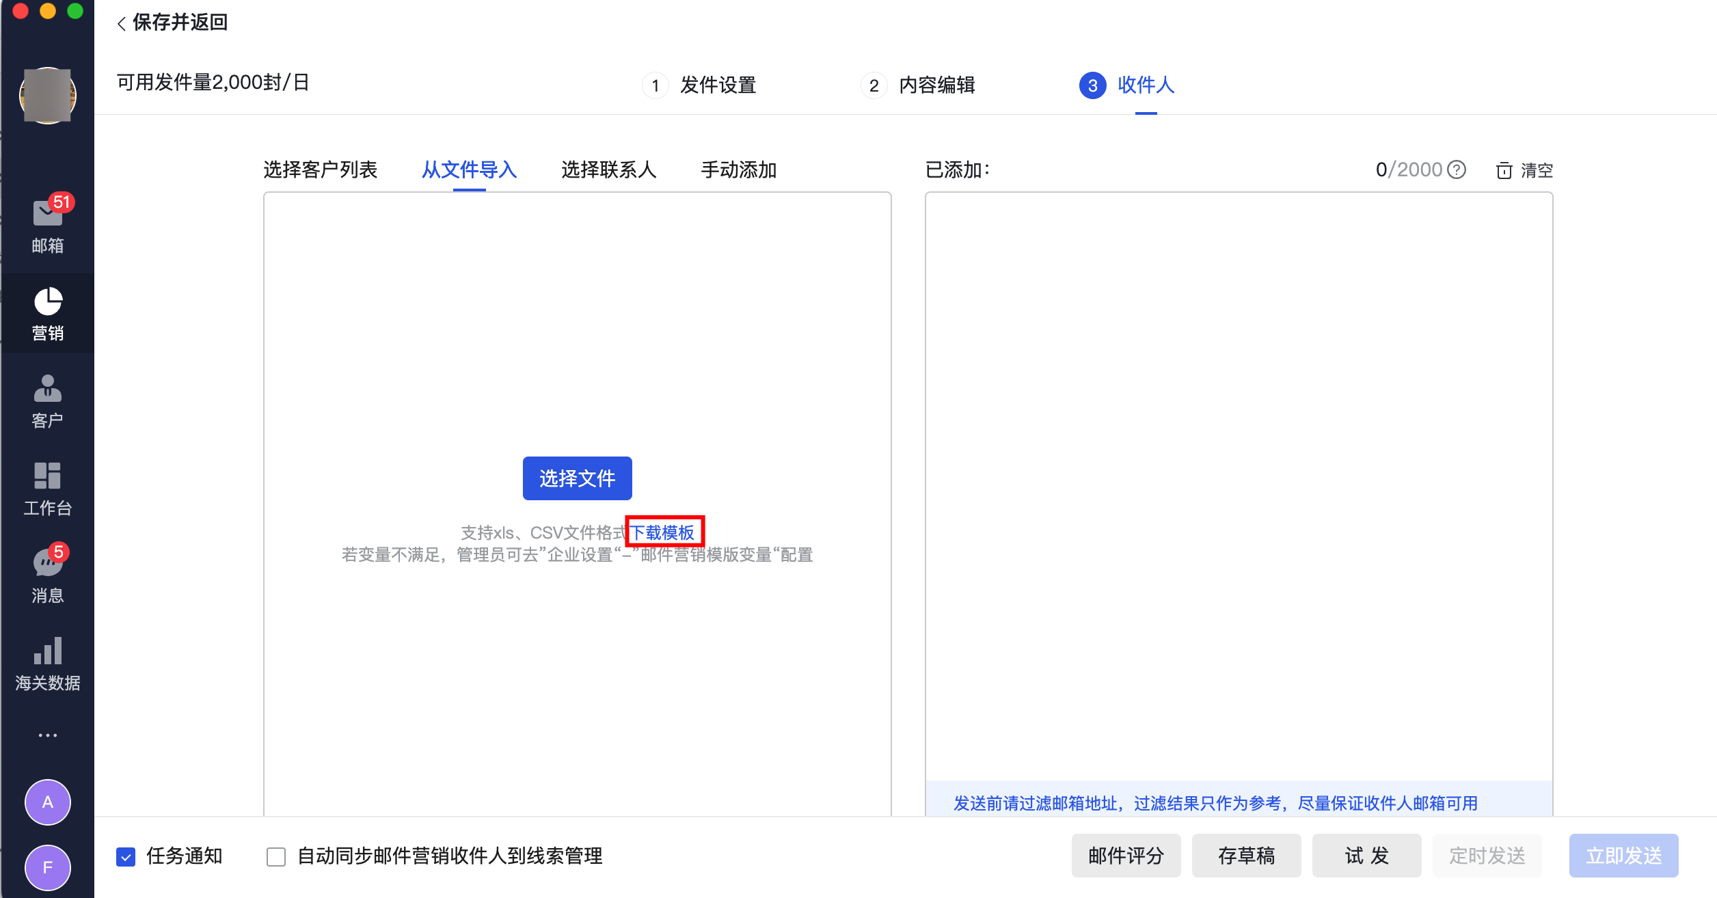Uncheck the 任务通知 notification checkbox

tap(125, 856)
